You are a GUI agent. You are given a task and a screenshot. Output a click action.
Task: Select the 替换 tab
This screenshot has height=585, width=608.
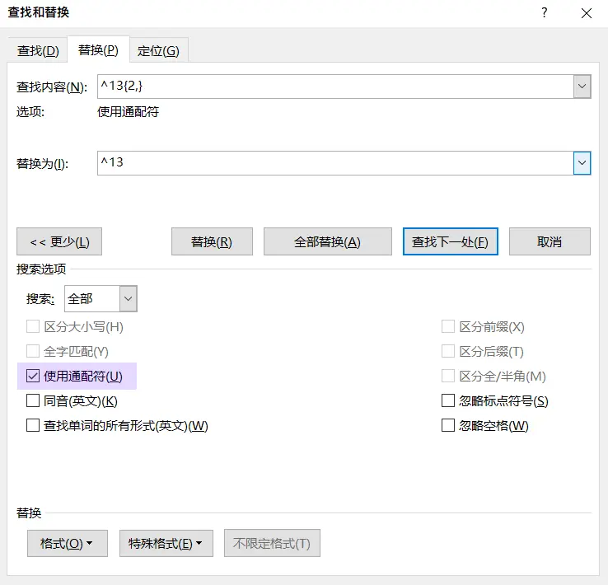pos(98,50)
